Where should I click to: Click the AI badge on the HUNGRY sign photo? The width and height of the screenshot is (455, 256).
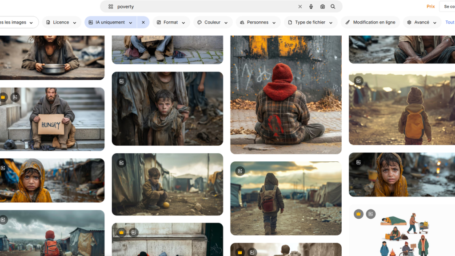coord(15,96)
